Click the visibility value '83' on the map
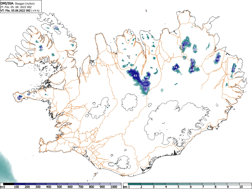 [135, 76]
